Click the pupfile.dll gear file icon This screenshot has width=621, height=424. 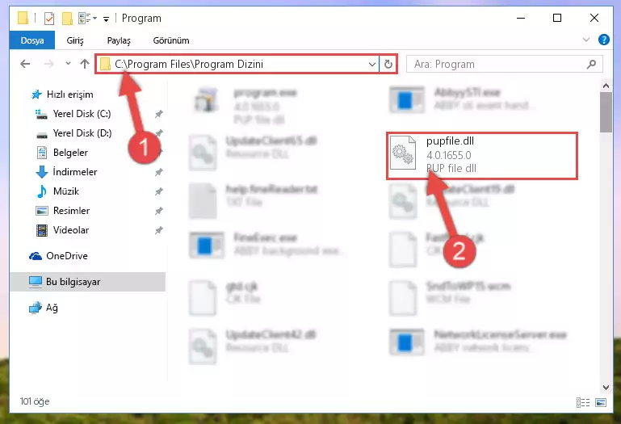pos(403,153)
